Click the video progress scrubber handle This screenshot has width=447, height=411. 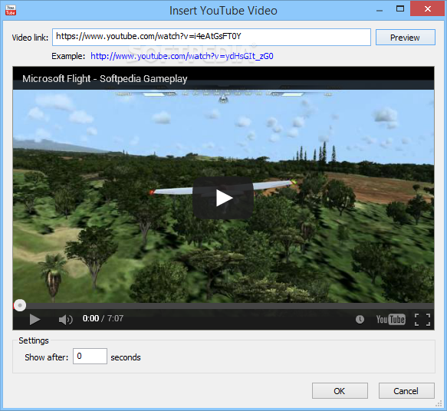[20, 305]
